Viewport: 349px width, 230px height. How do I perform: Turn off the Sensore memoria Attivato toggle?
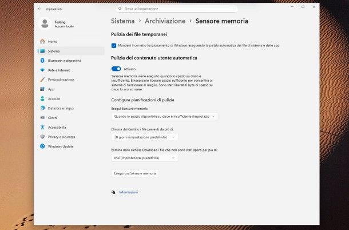click(x=116, y=69)
